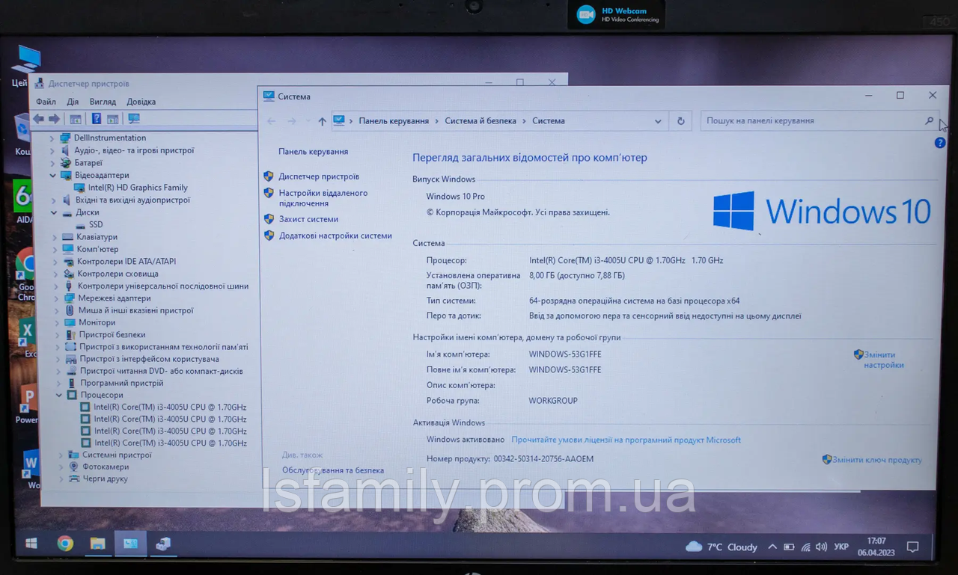Open the Обслуговування та безпека link
This screenshot has height=575, width=958.
click(x=333, y=470)
